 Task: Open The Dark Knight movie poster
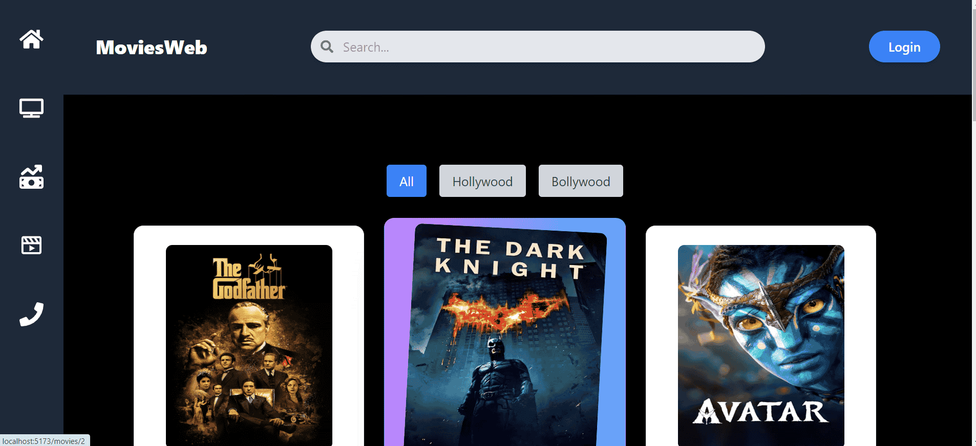(505, 335)
